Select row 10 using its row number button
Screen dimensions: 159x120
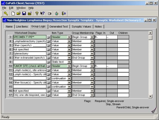10,66
